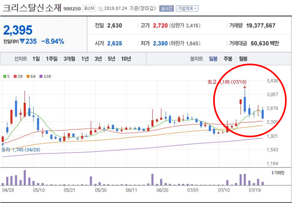Click the 거래대금 value 50,630 백만
Image resolution: width=292 pixels, height=203 pixels.
[265, 44]
